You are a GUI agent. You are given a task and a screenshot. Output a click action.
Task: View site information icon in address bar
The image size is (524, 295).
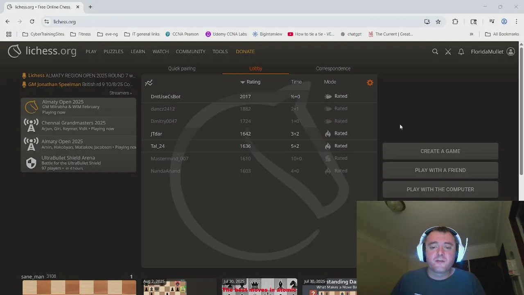[47, 22]
